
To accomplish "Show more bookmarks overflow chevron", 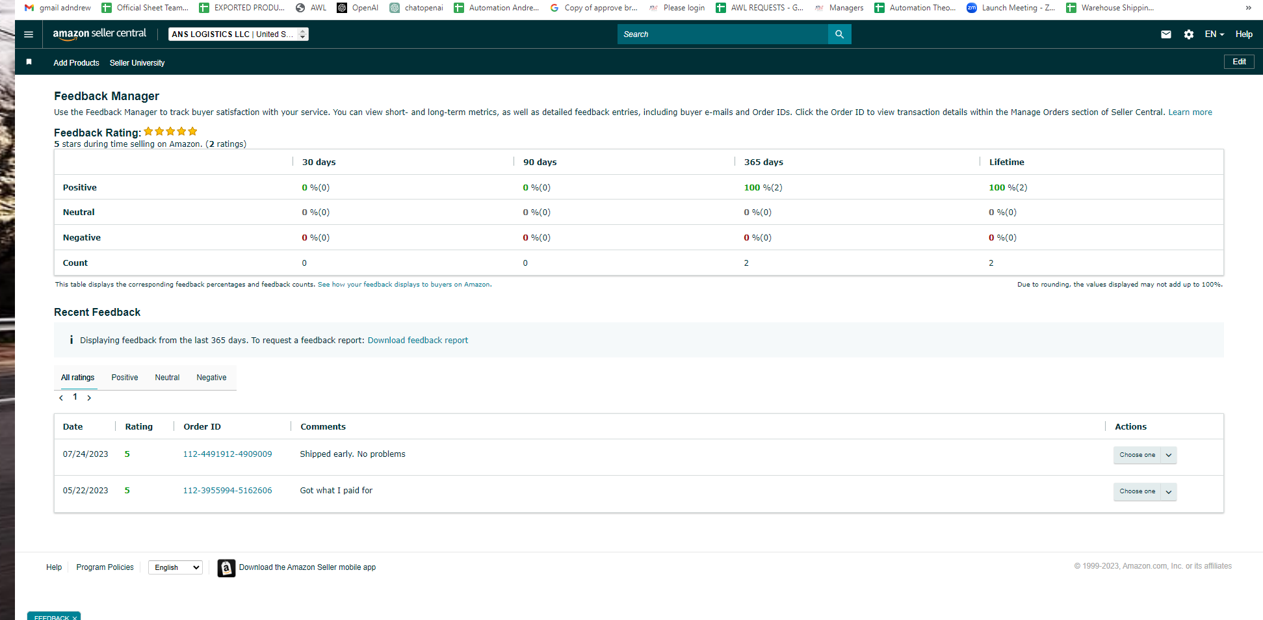I will tap(1249, 8).
